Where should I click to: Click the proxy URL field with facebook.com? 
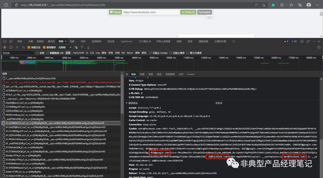coord(150,12)
